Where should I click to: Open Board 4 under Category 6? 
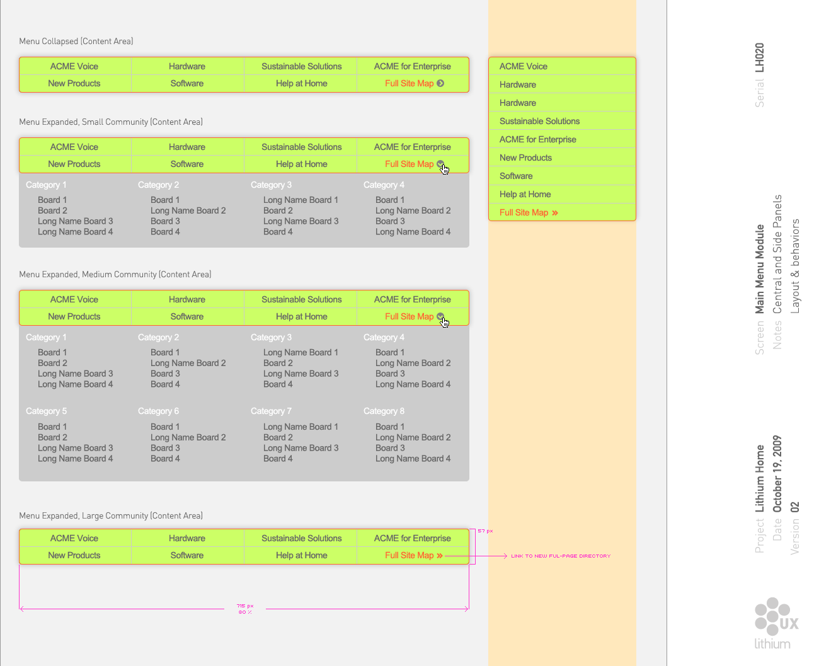165,459
